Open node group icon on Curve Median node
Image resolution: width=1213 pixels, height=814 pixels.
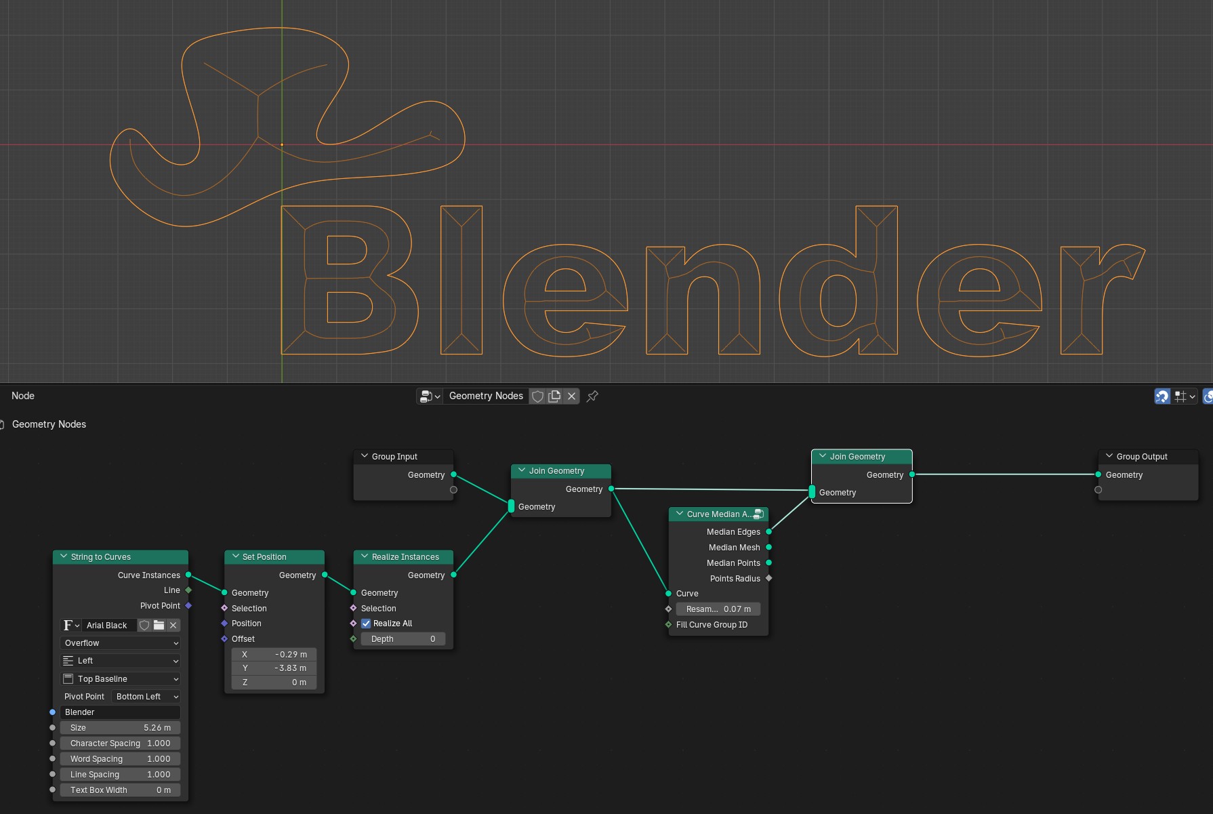click(x=759, y=514)
